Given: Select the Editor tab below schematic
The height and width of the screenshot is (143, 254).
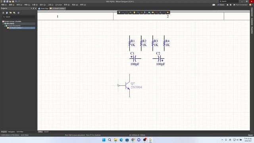Looking at the screenshot, I should tap(40, 132).
